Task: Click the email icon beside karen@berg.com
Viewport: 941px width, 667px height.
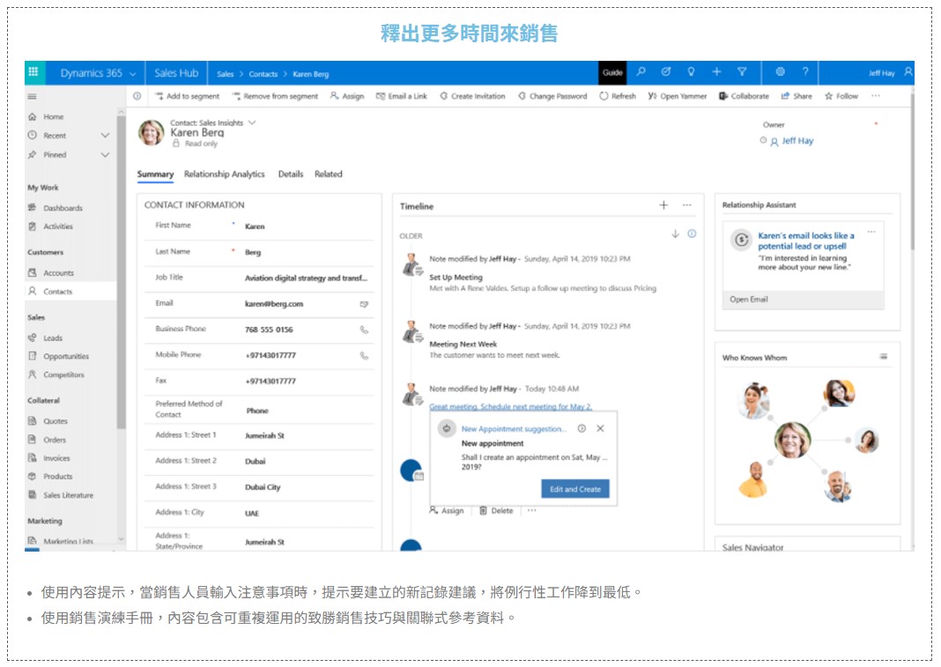Action: [364, 304]
